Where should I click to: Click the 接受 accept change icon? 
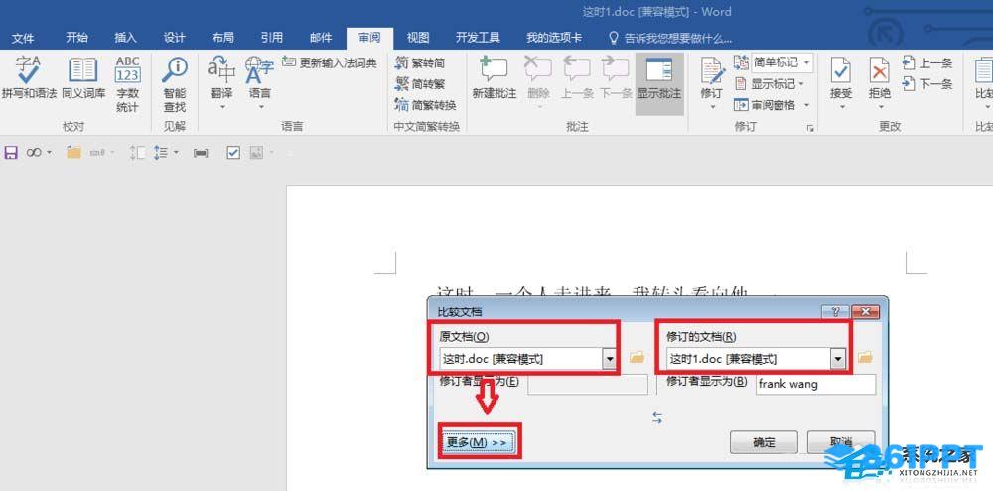[841, 70]
